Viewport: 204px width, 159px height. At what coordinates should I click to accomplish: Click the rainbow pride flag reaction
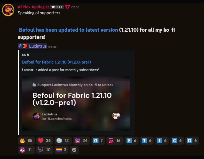(62, 150)
